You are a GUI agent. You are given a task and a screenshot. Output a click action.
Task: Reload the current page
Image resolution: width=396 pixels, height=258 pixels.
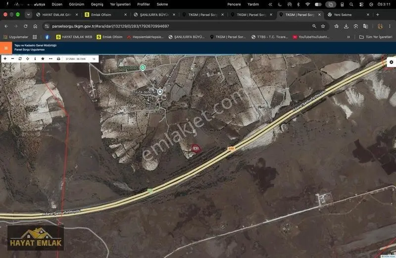point(26,26)
